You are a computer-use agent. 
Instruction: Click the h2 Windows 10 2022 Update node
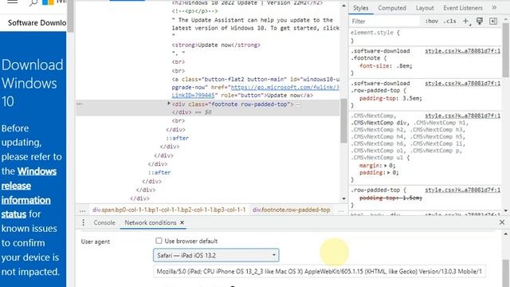click(x=247, y=2)
